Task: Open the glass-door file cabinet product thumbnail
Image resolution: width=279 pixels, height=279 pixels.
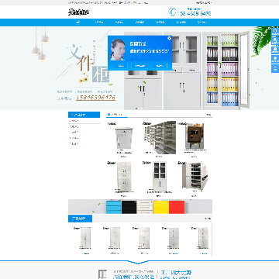Action: [159, 176]
